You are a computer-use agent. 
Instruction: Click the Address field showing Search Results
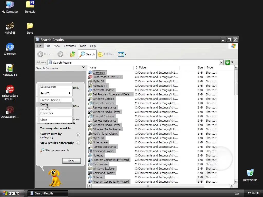pos(134,63)
